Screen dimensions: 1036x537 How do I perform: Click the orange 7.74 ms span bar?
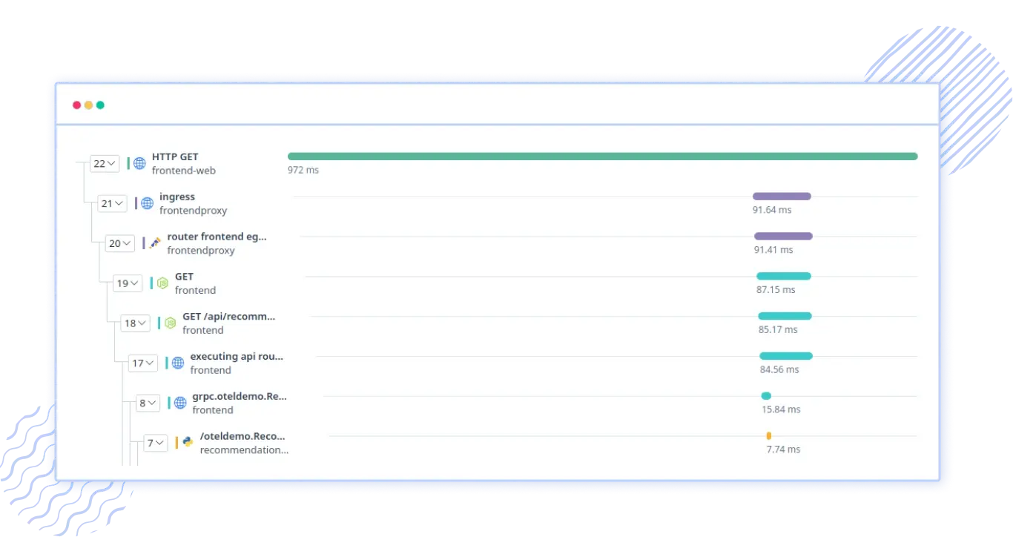click(768, 435)
